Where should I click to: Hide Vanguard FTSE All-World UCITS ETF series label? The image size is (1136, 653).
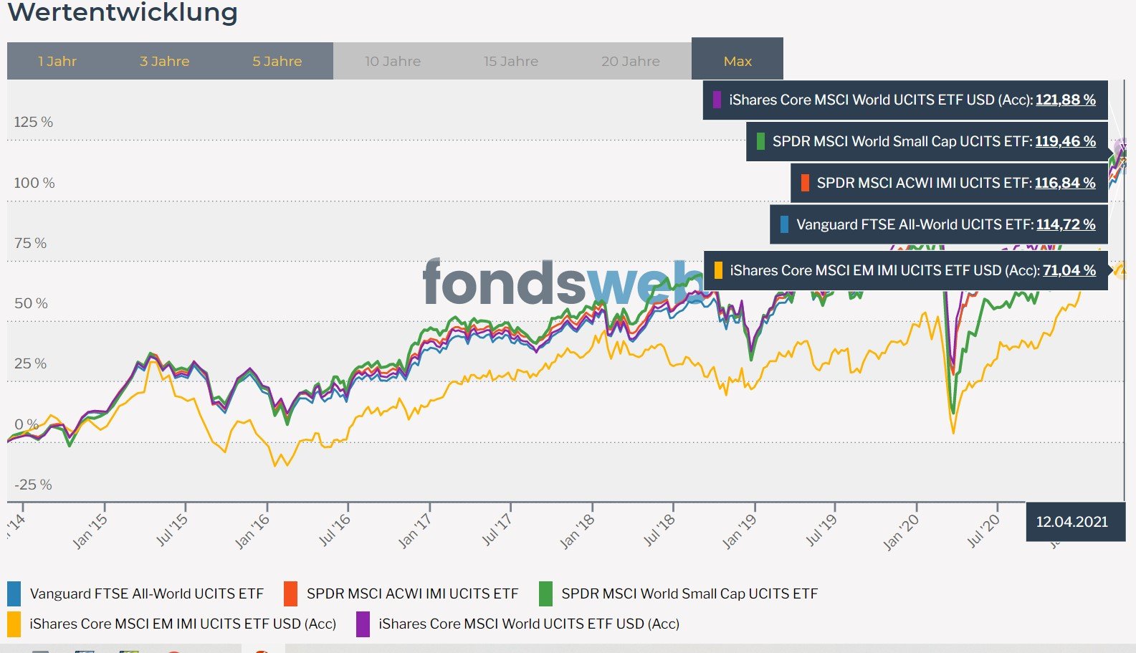pos(147,594)
